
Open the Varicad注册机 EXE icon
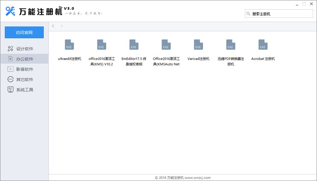[x=198, y=45]
